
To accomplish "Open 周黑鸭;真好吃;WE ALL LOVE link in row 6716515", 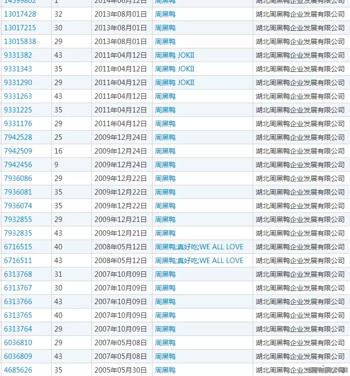I will 199,247.
